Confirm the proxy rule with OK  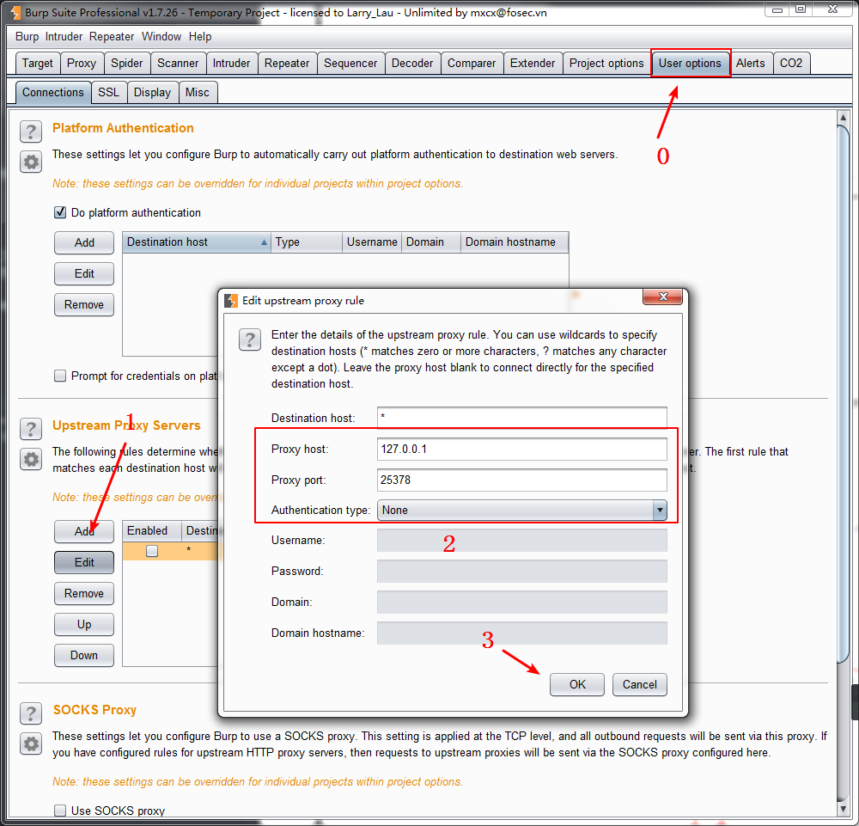(577, 684)
